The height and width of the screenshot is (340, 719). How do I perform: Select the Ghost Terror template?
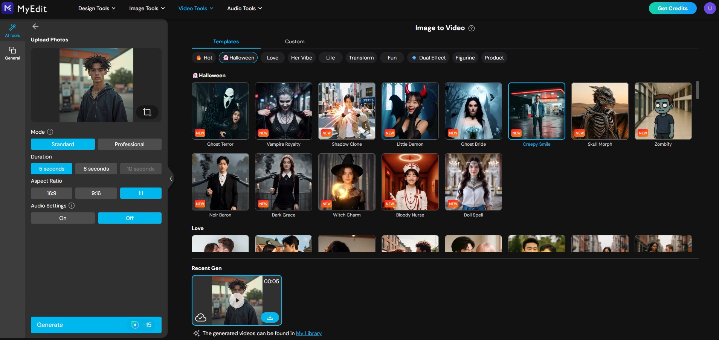220,111
